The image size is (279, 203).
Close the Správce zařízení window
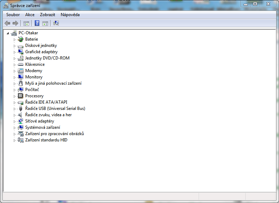(x=268, y=4)
